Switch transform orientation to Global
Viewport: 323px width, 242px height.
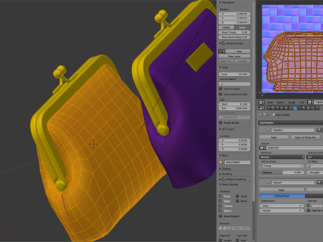226,28
